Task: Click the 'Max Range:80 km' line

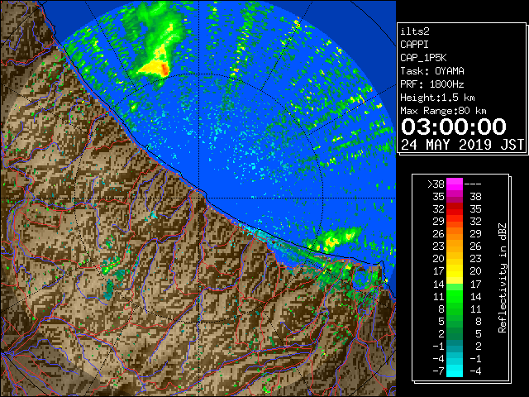Action: tap(443, 111)
